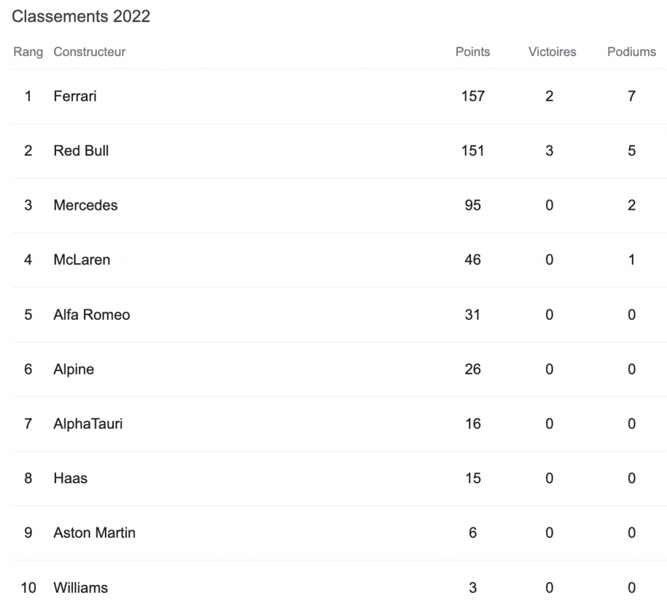Click the Victoires column header

[552, 52]
